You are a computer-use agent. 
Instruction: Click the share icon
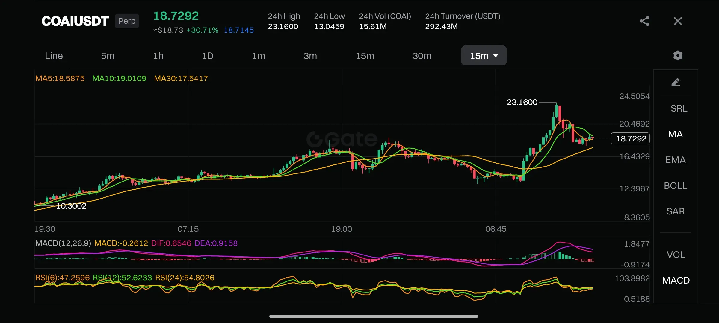tap(644, 21)
